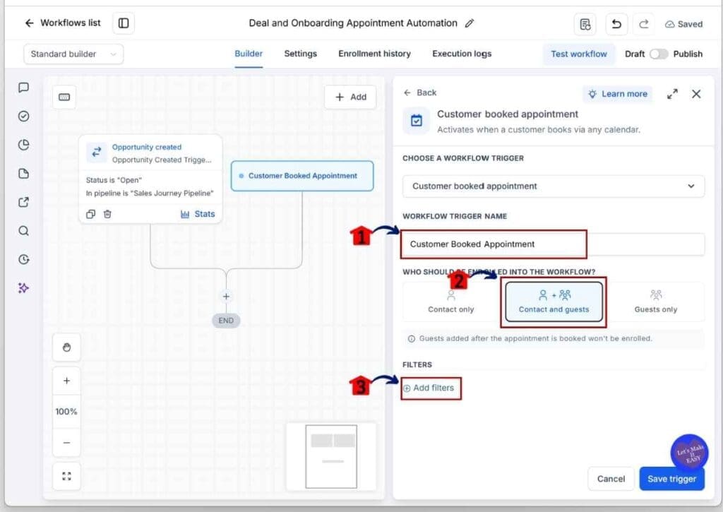Click the Saved cloud status
This screenshot has width=723, height=512.
click(x=683, y=24)
